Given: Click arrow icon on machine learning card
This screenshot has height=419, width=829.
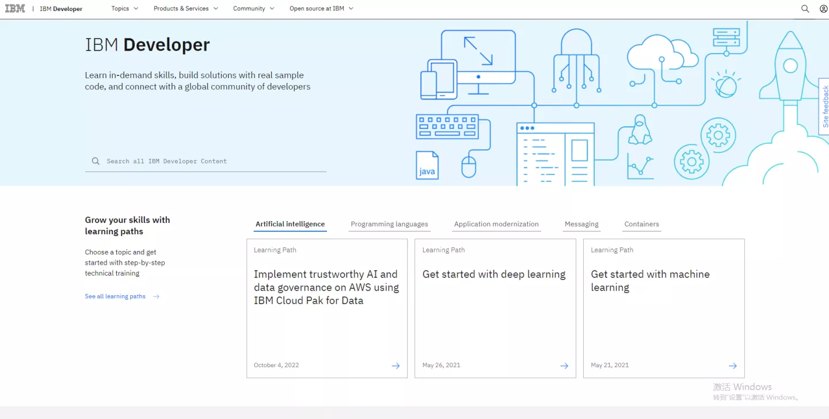Looking at the screenshot, I should click(732, 365).
